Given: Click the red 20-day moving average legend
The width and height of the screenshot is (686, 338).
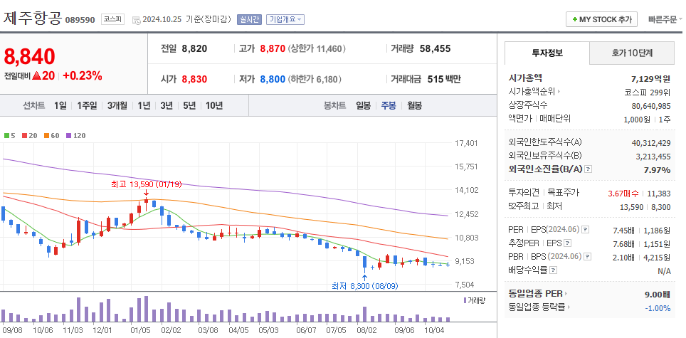Looking at the screenshot, I should (29, 135).
